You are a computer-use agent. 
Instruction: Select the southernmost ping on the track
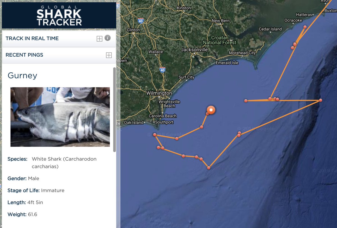click(209, 168)
